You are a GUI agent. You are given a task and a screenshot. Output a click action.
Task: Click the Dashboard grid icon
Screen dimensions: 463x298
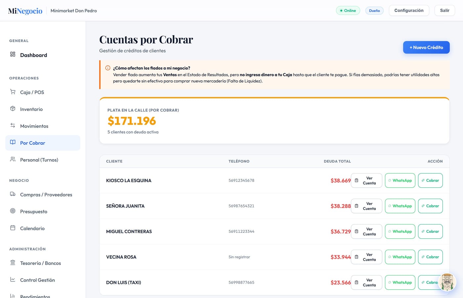coord(13,54)
